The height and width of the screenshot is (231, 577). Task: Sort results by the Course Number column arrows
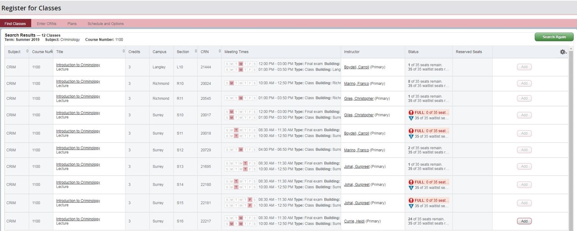tap(51, 51)
